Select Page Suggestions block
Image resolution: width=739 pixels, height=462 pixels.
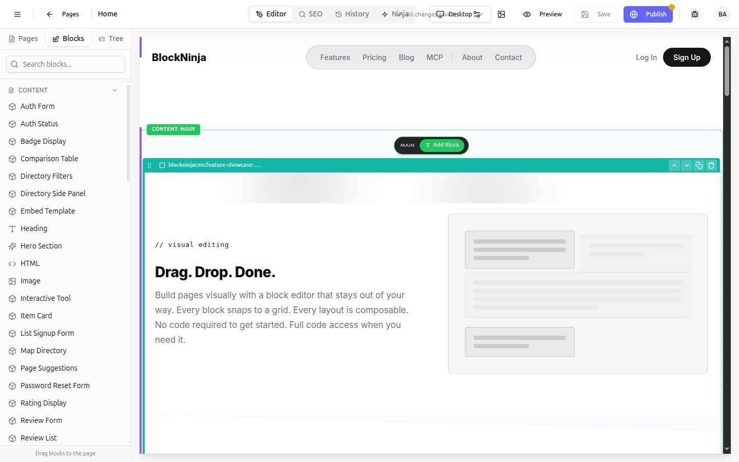point(65,368)
